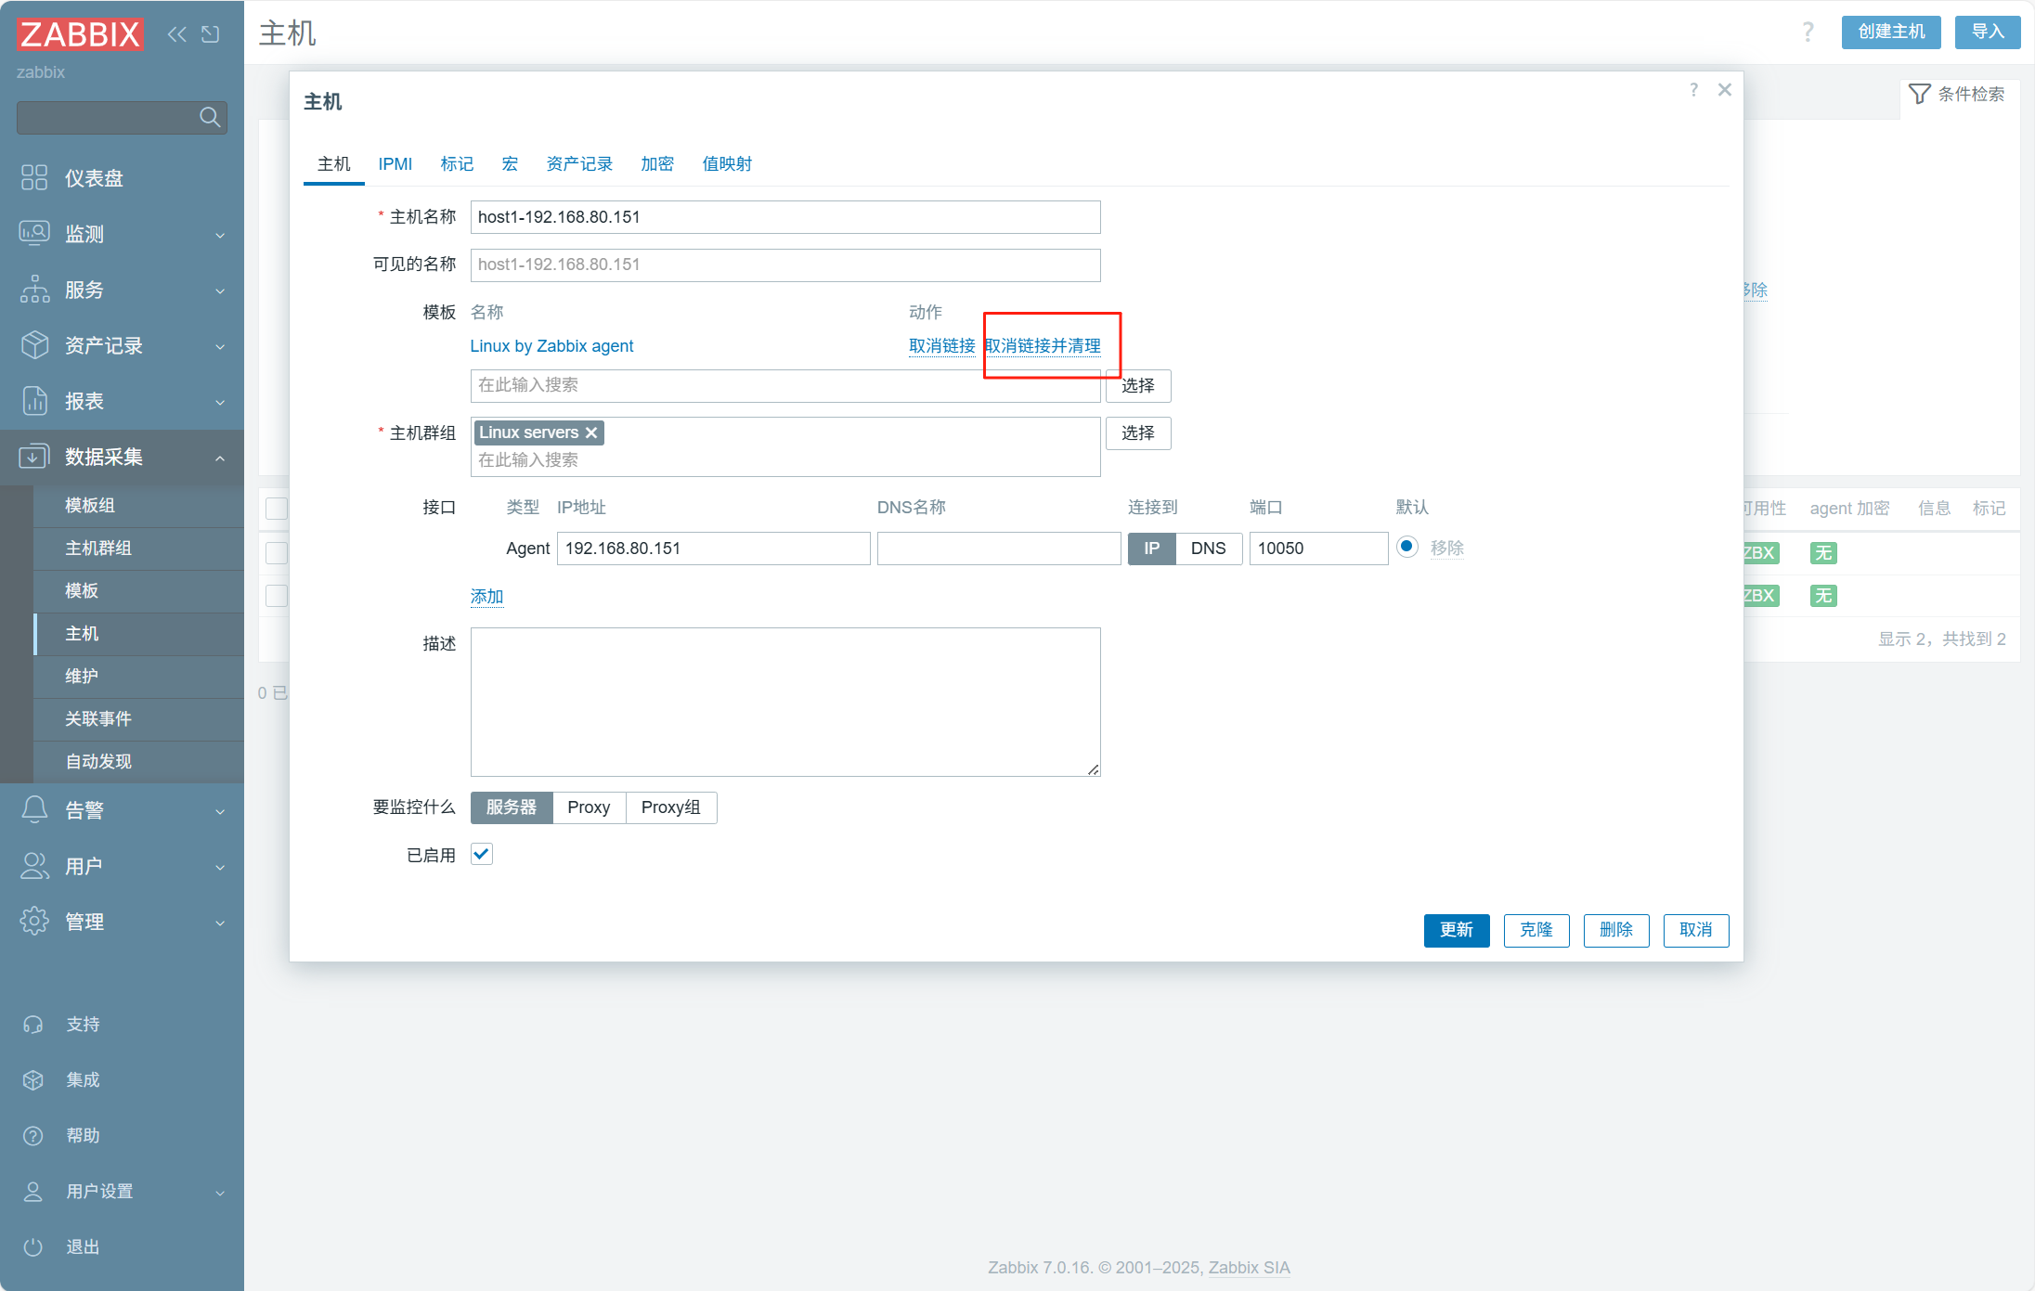Click the 描述 text area
Viewport: 2035px width, 1291px height.
785,702
